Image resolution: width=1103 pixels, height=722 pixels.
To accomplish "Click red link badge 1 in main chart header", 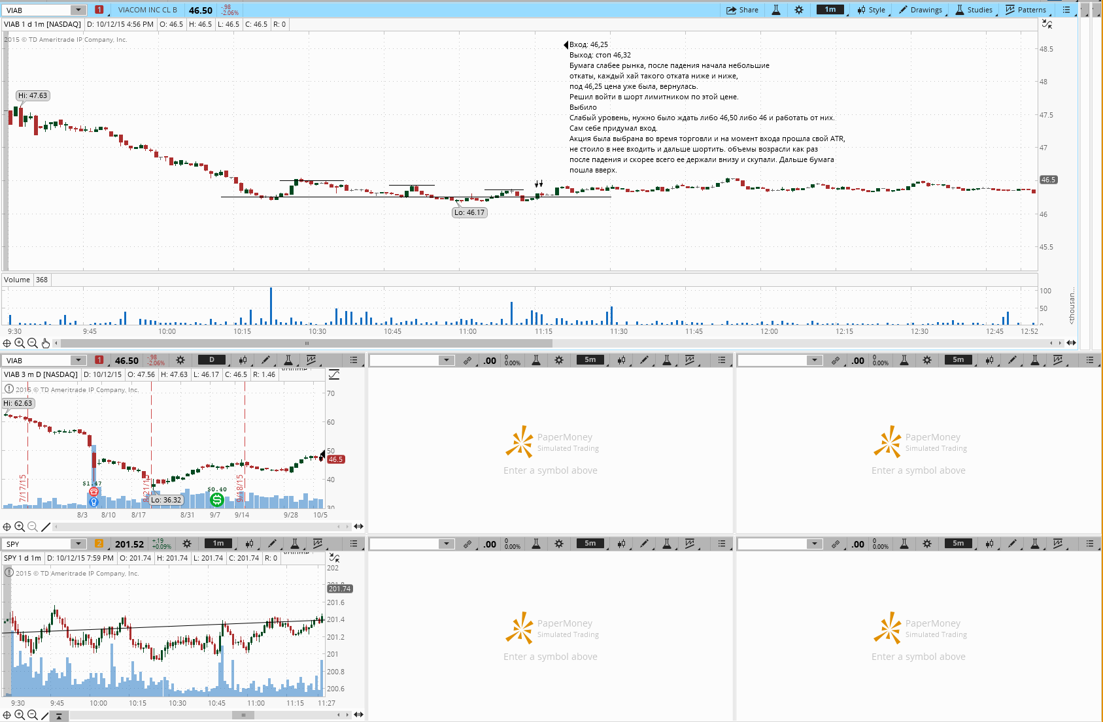I will click(99, 10).
